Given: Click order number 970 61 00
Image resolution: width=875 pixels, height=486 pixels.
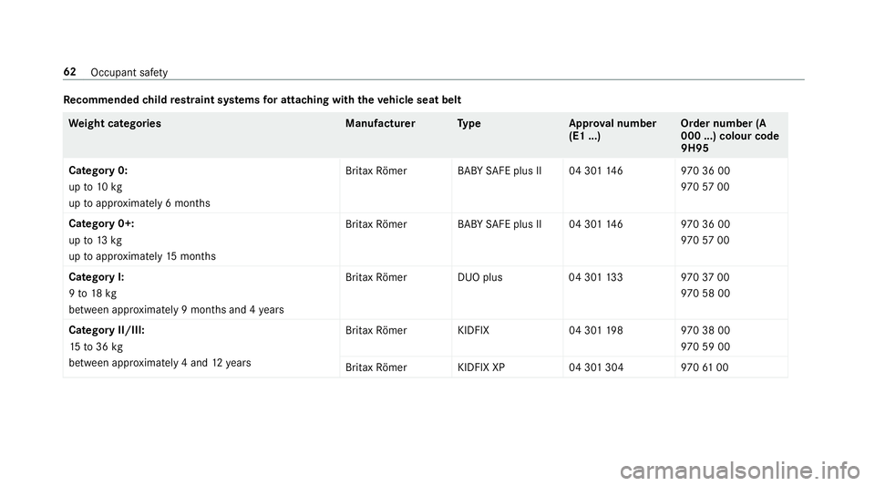Looking at the screenshot, I should pos(705,367).
